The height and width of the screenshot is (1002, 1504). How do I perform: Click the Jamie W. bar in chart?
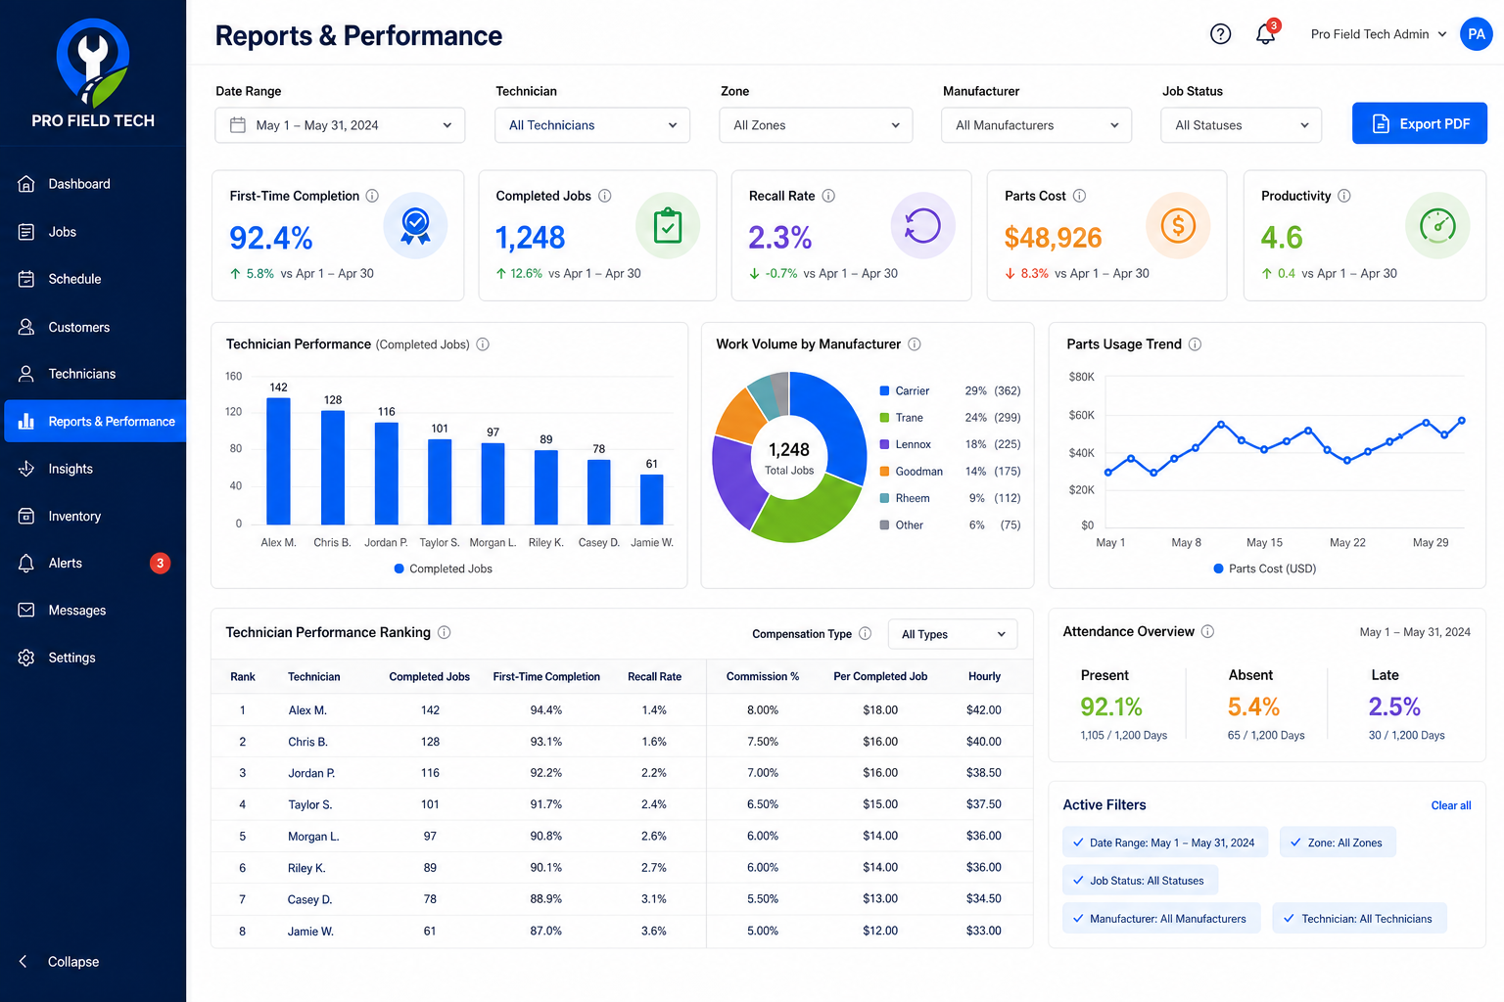click(651, 500)
